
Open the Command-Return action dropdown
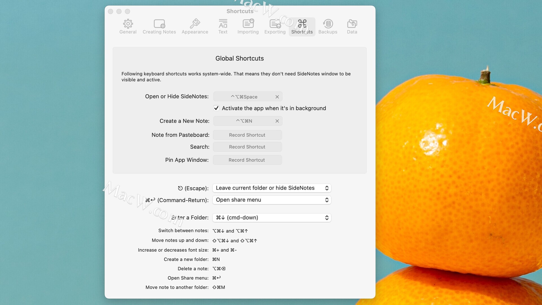pyautogui.click(x=272, y=200)
